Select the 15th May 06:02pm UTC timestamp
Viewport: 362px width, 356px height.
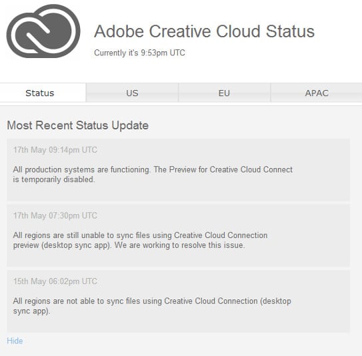55,281
